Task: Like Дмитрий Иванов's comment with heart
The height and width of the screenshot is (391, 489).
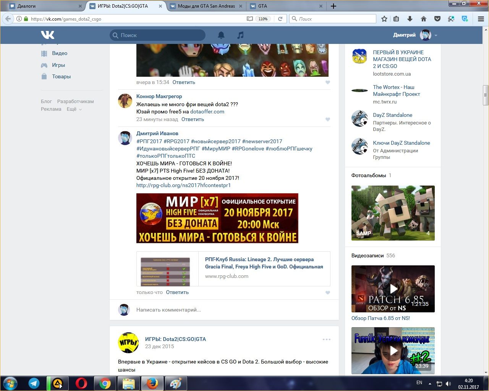Action: coord(327,292)
